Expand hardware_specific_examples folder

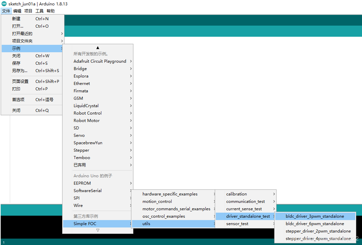174,194
